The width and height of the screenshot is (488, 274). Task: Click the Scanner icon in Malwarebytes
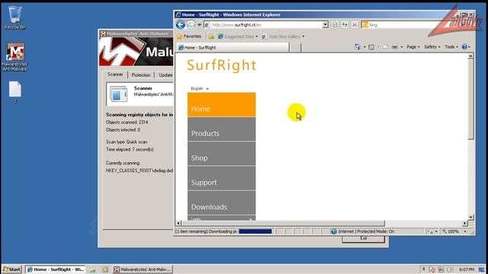[x=119, y=94]
